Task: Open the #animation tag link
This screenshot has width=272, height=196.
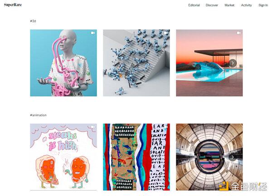Action: 38,115
